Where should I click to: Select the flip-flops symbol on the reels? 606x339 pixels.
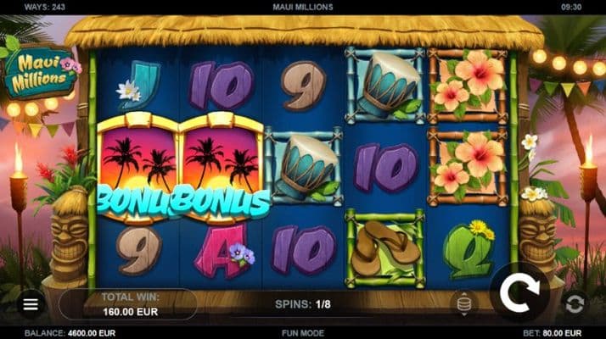(x=385, y=249)
